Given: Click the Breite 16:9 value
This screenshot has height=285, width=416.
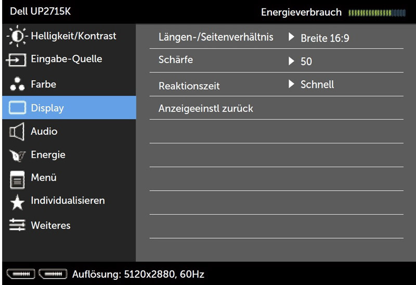Looking at the screenshot, I should click(325, 38).
